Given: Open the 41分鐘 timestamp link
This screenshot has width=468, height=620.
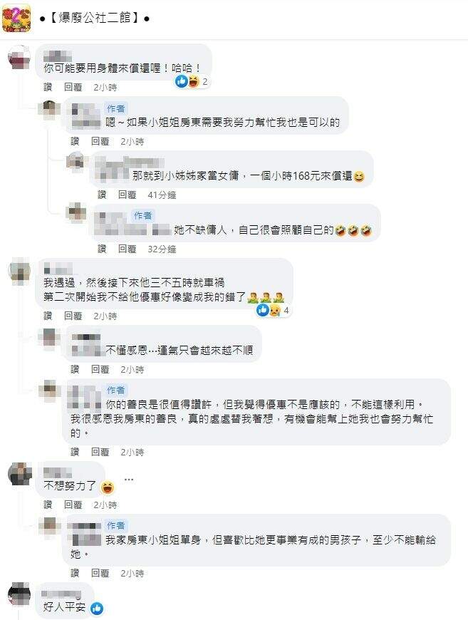Looking at the screenshot, I should (x=162, y=195).
